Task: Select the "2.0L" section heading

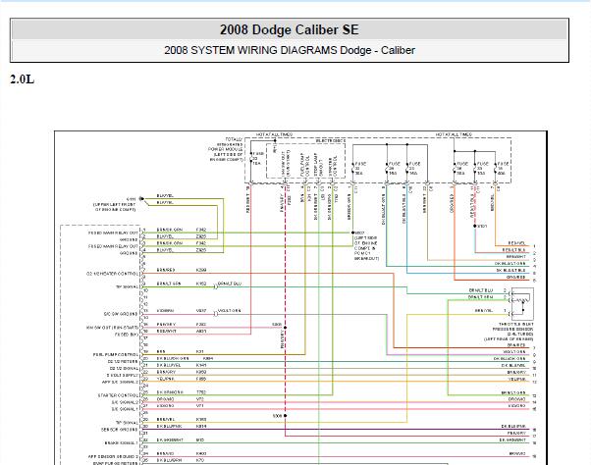Action: point(22,79)
